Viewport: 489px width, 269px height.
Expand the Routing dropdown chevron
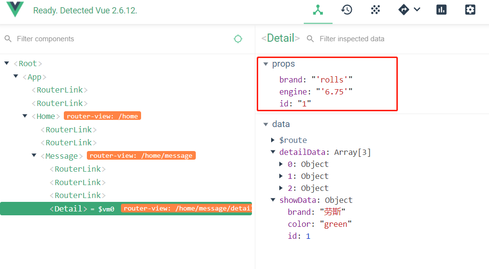tap(417, 10)
